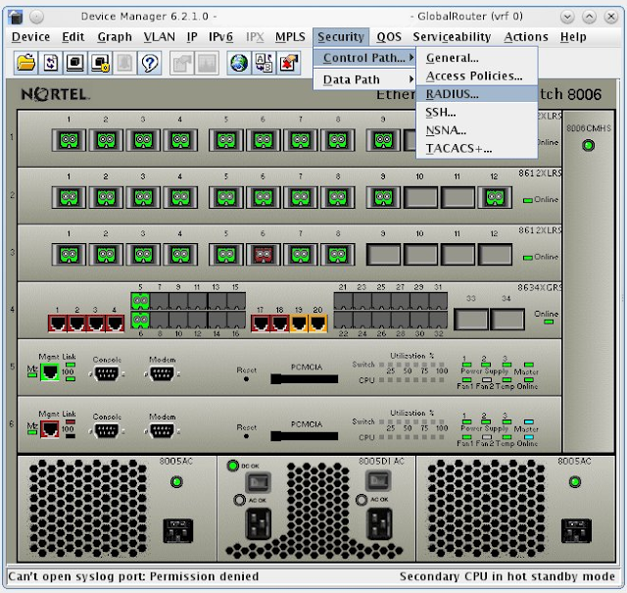Click the PCMCIA slot on slot 5 CPU

click(305, 379)
